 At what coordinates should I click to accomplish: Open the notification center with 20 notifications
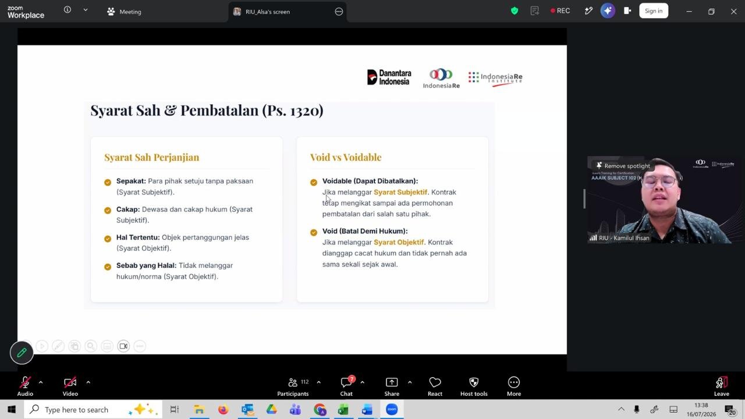730,410
